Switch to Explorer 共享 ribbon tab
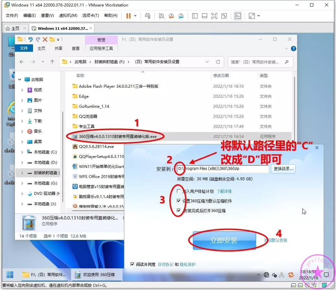 click(59, 48)
